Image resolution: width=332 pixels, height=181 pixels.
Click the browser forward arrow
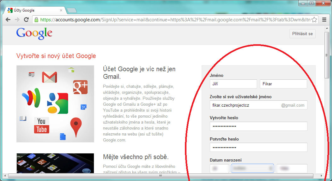(x=17, y=20)
